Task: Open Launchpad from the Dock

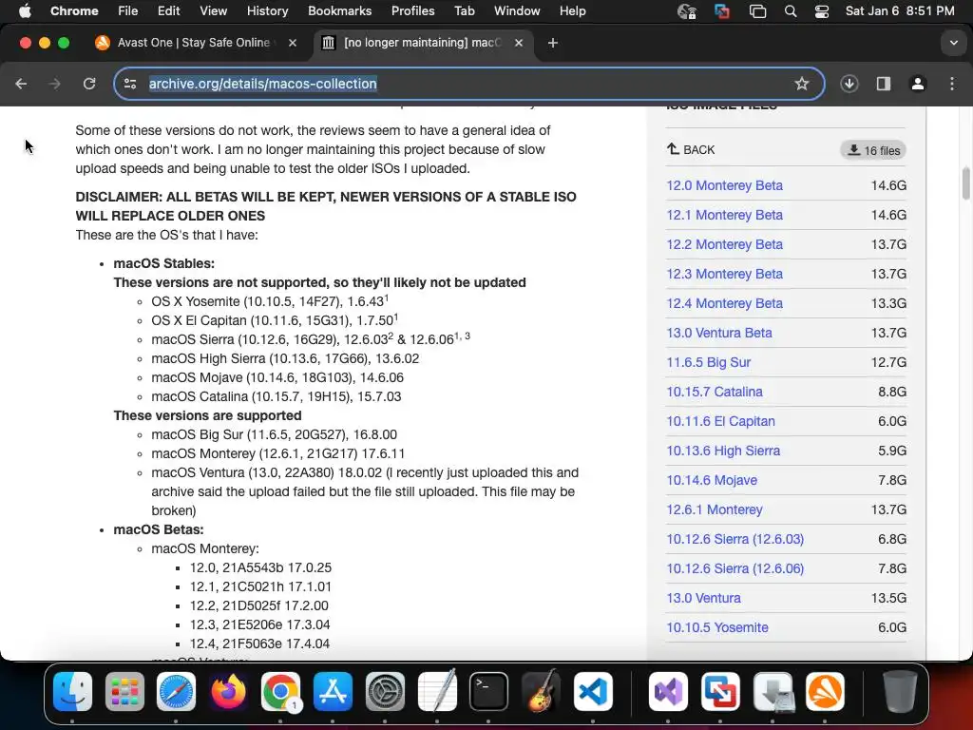Action: coord(124,692)
